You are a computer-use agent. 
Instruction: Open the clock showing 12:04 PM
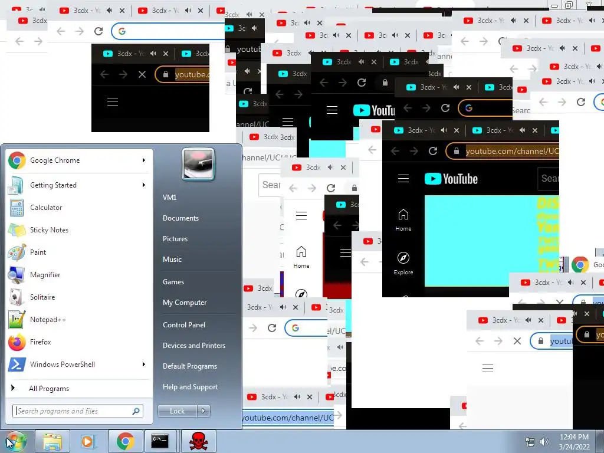(x=575, y=442)
